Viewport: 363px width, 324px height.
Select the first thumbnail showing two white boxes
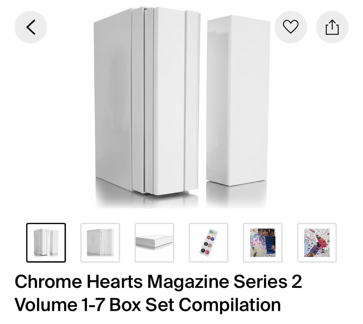pos(46,242)
